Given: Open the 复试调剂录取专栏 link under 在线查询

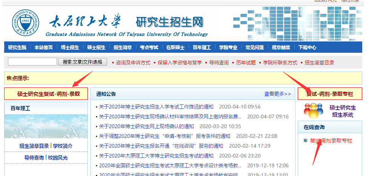Looking at the screenshot, I should [x=331, y=141].
